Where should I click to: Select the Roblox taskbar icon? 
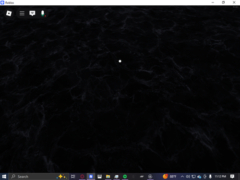91,177
